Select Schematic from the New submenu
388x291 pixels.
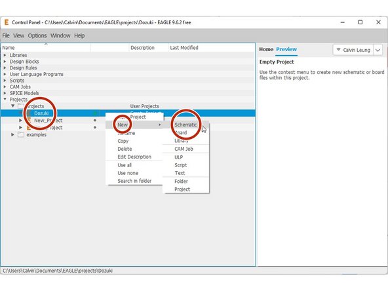pos(186,125)
